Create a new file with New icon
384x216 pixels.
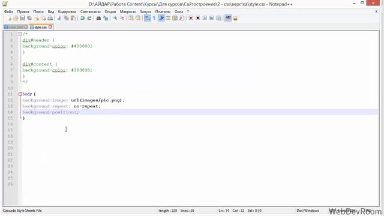click(x=10, y=18)
